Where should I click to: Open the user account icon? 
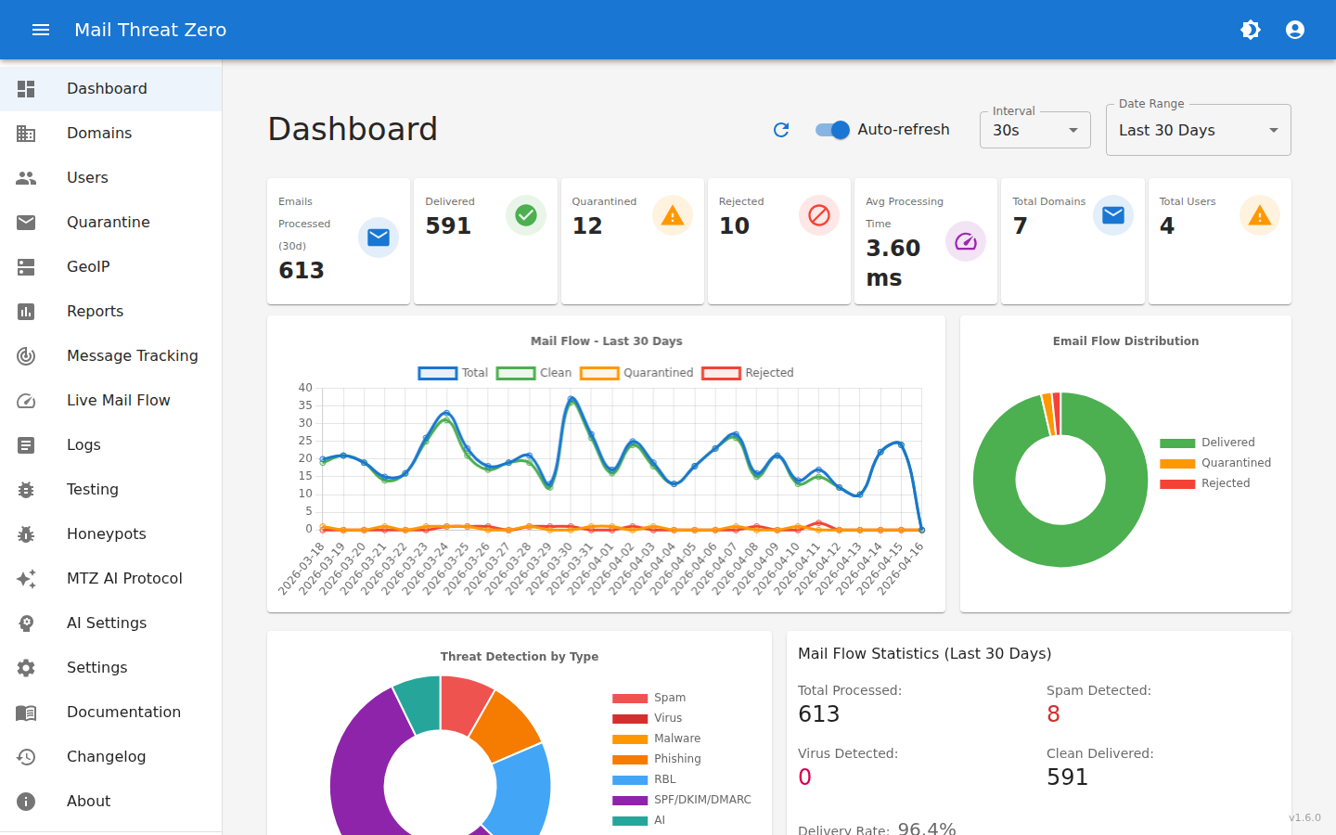1294,29
